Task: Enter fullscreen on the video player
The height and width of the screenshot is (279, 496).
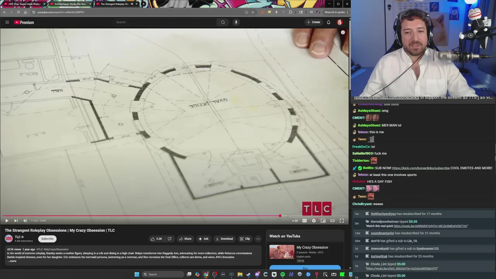Action: [x=342, y=220]
